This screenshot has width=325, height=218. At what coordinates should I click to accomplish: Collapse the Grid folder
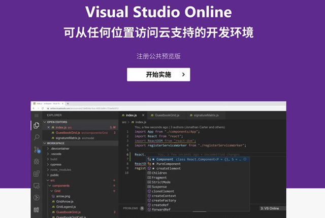[x=80, y=191]
